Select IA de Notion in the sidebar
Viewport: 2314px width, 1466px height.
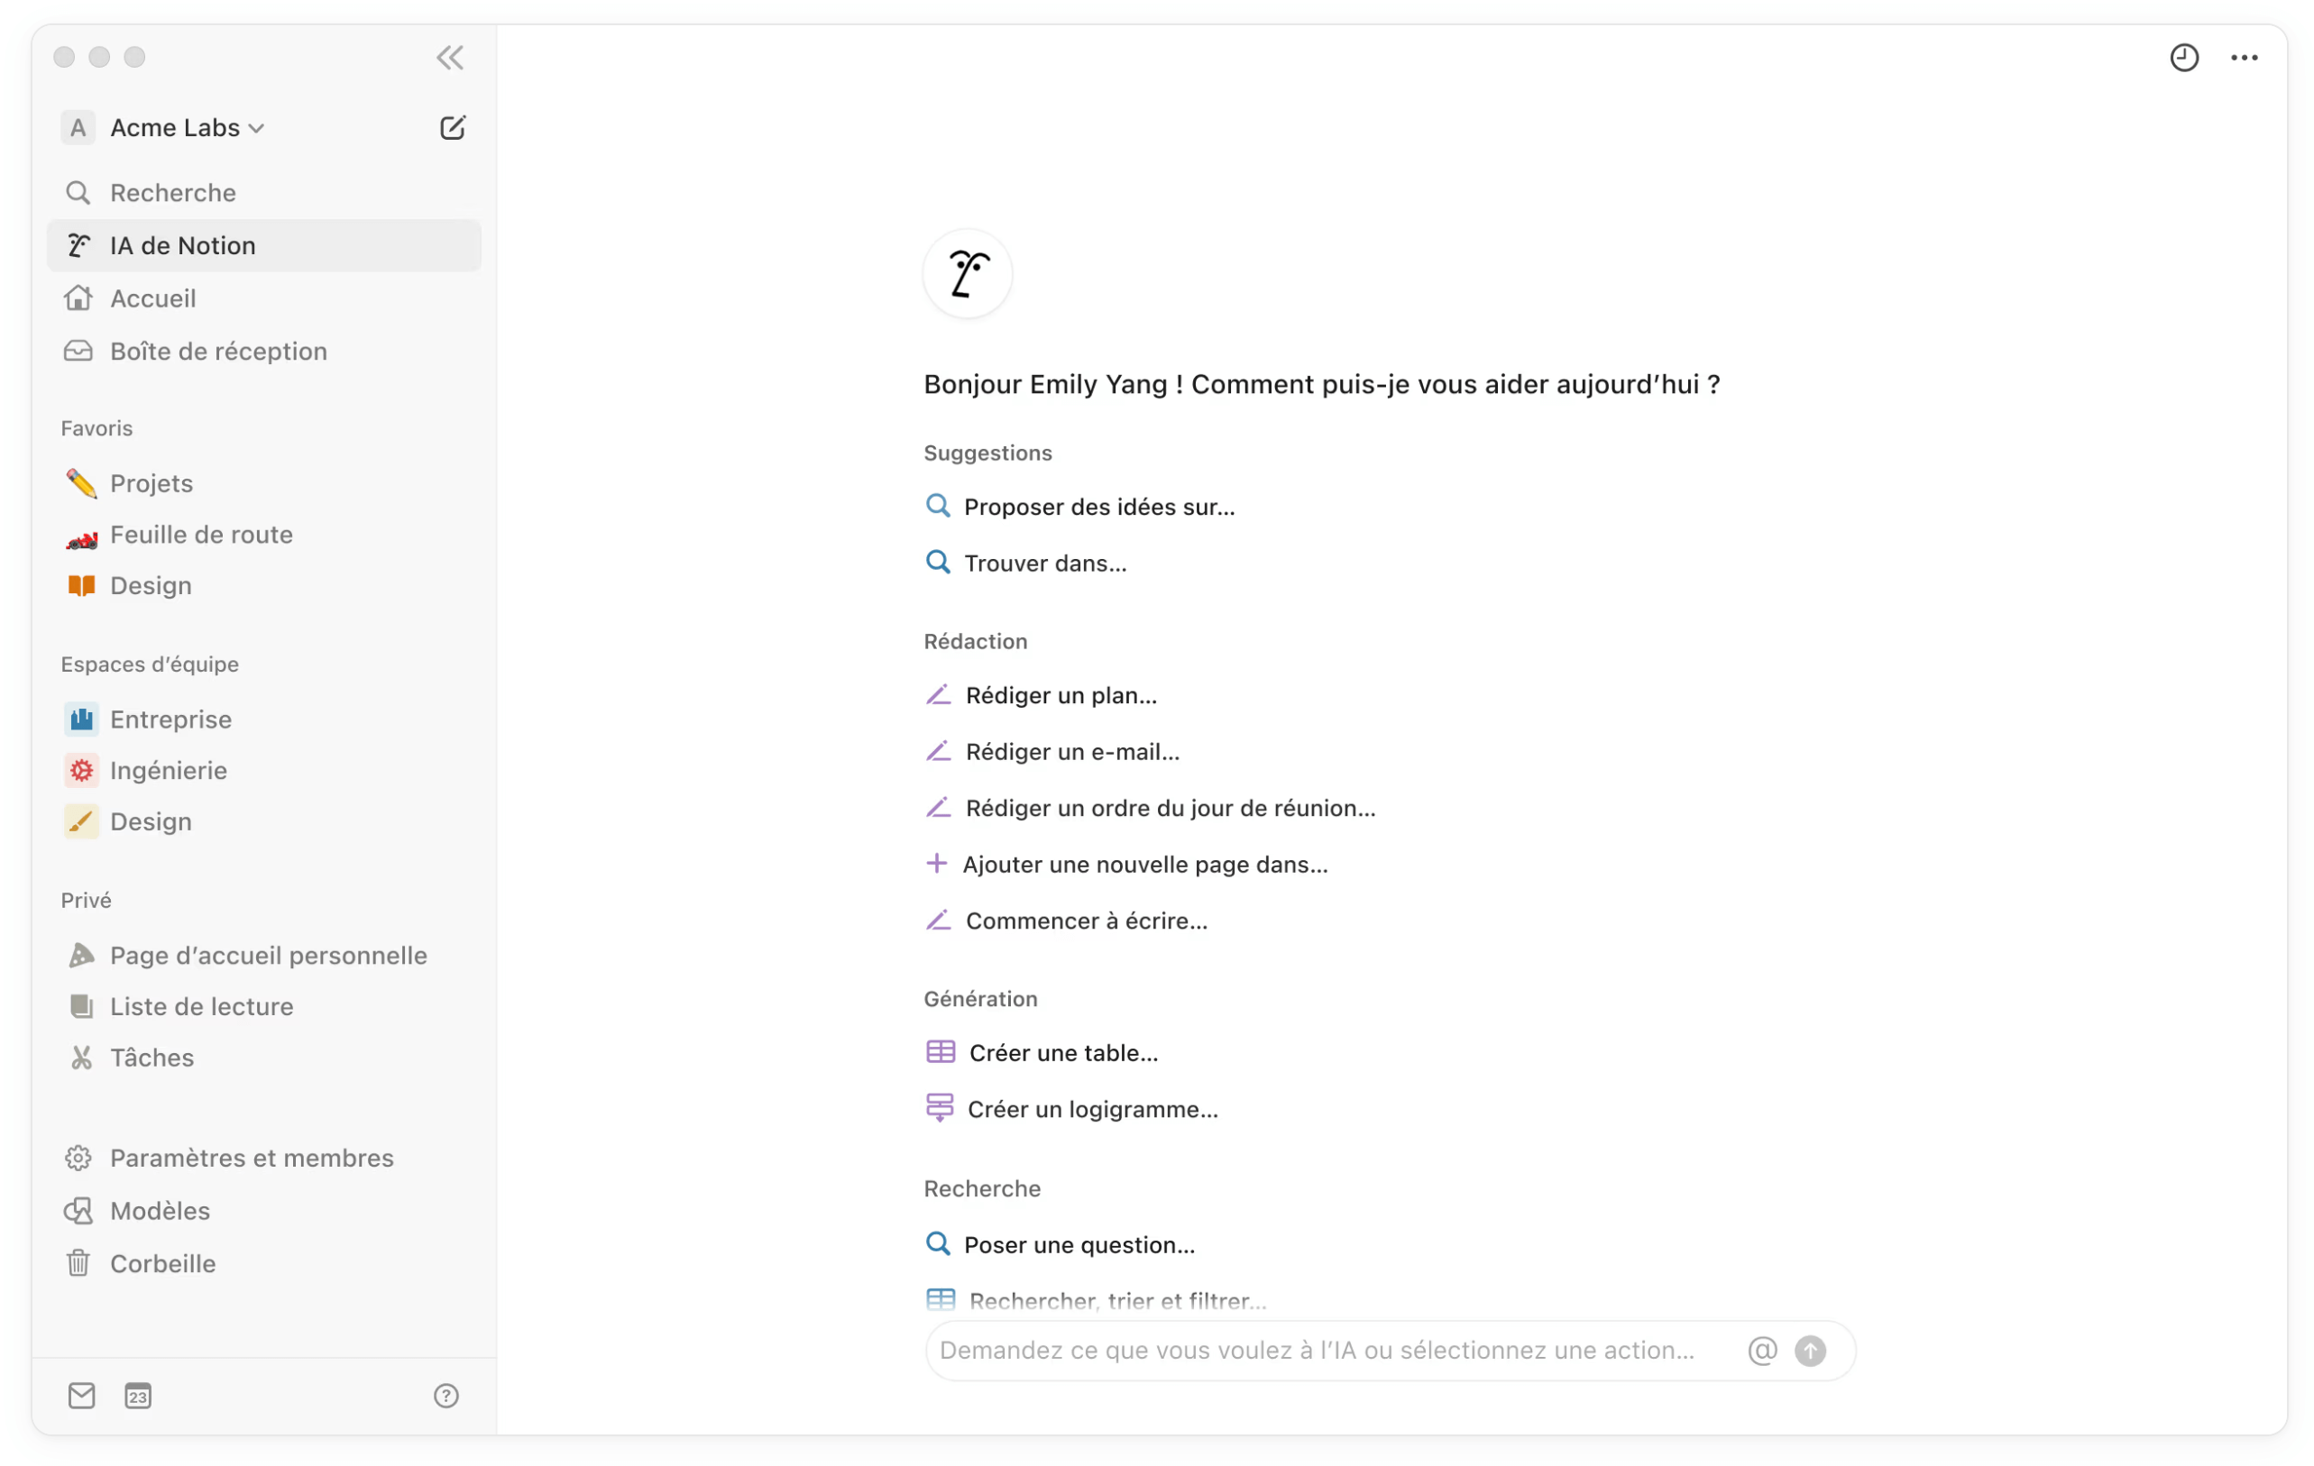[182, 245]
